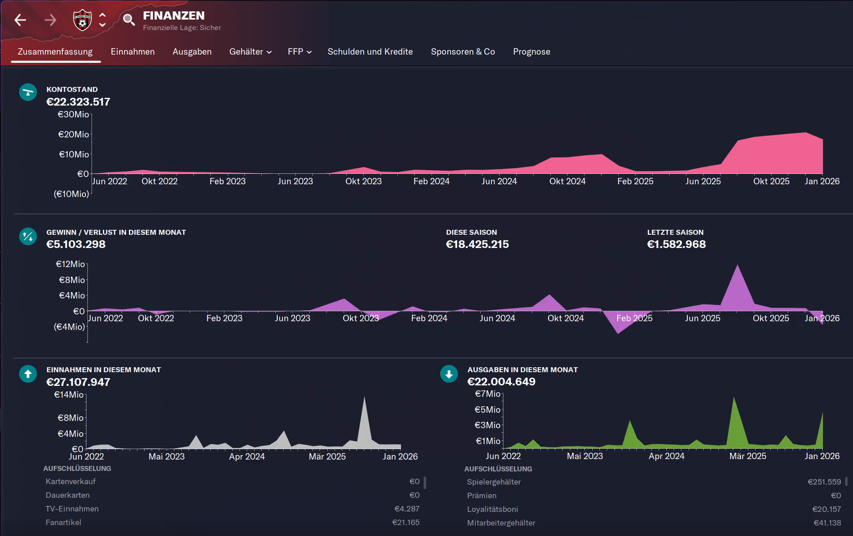Click the Gewinn/Verlust percent icon
Viewport: 853px width, 536px height.
point(28,236)
